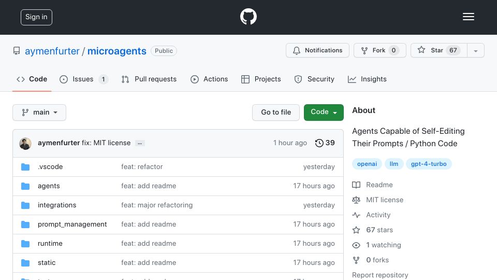Click aymenfurter's avatar in commit row
The height and width of the screenshot is (280, 497).
[25, 144]
